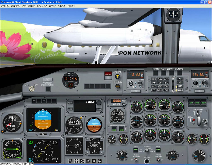Click the MLS button on autopilot panel

pyautogui.click(x=160, y=90)
